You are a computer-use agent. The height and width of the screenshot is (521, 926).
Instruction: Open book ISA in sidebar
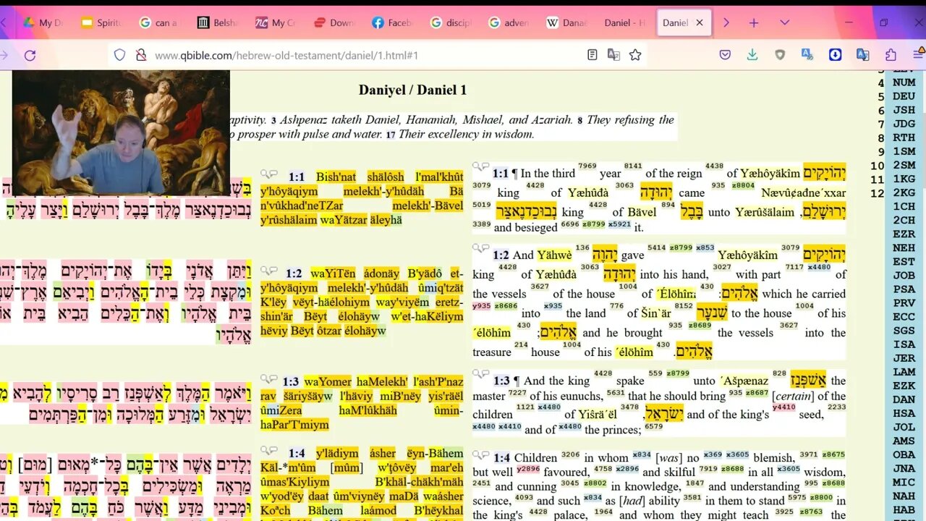tap(904, 344)
